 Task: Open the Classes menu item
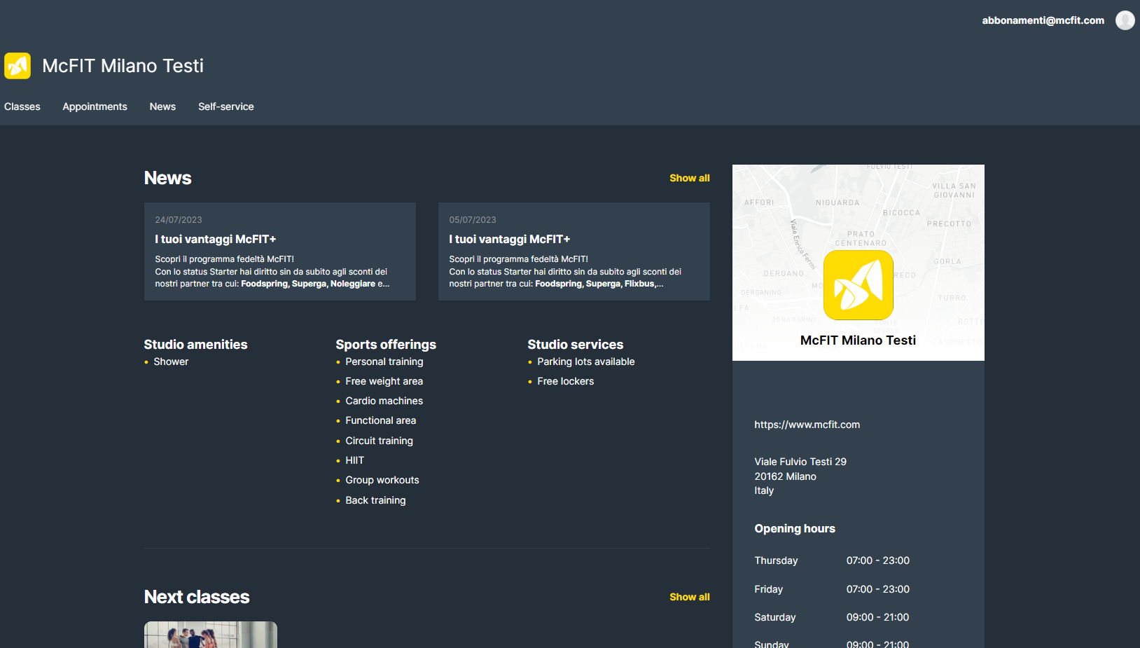click(x=22, y=106)
